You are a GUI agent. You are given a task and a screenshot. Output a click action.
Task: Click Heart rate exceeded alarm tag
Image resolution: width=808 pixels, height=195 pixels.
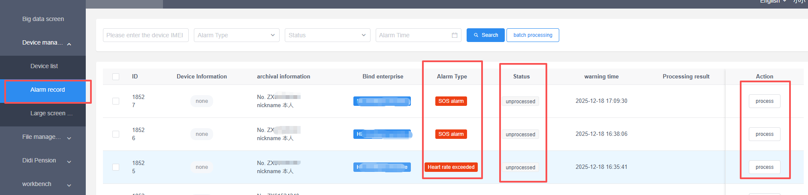451,167
